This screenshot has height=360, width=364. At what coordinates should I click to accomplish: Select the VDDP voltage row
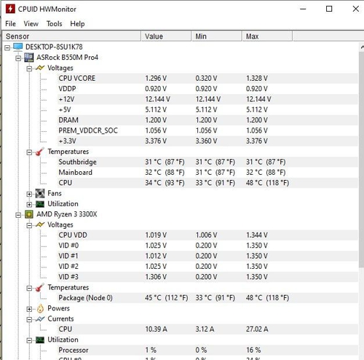pyautogui.click(x=207, y=89)
